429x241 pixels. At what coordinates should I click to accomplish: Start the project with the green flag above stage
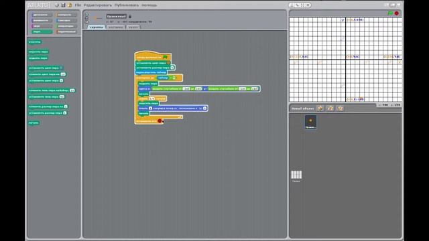coord(390,13)
